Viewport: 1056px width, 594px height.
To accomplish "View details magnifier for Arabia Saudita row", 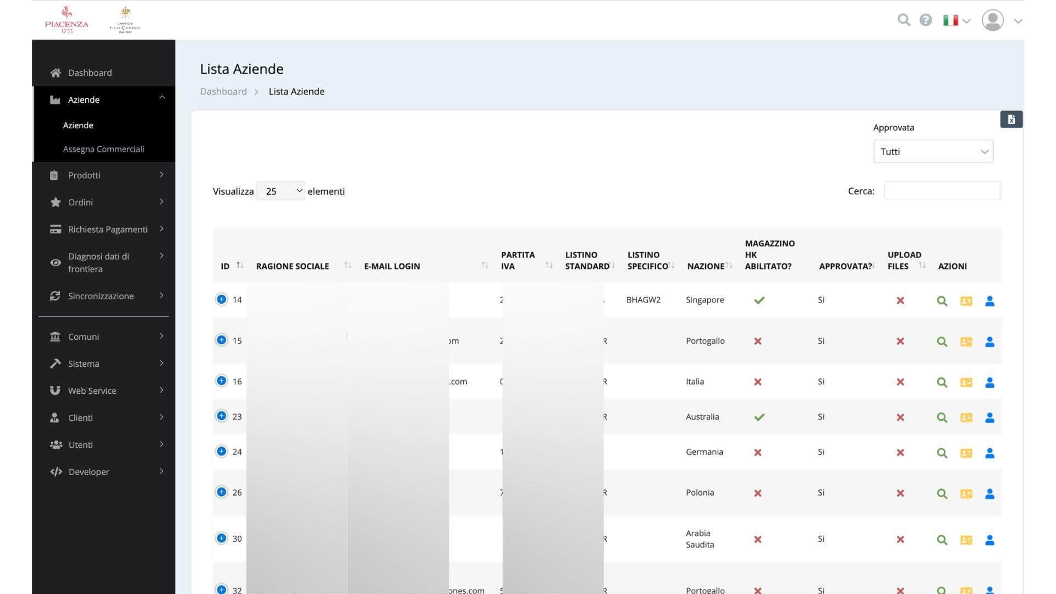I will click(942, 540).
